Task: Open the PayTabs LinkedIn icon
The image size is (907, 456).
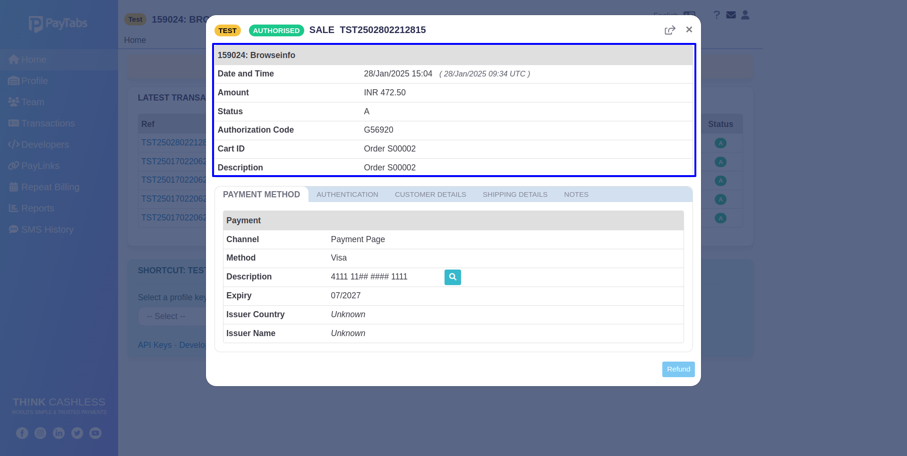Action: [x=59, y=433]
